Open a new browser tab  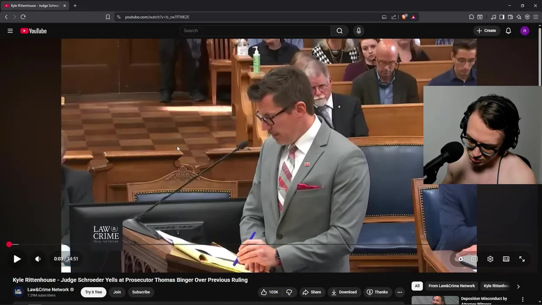tap(75, 6)
